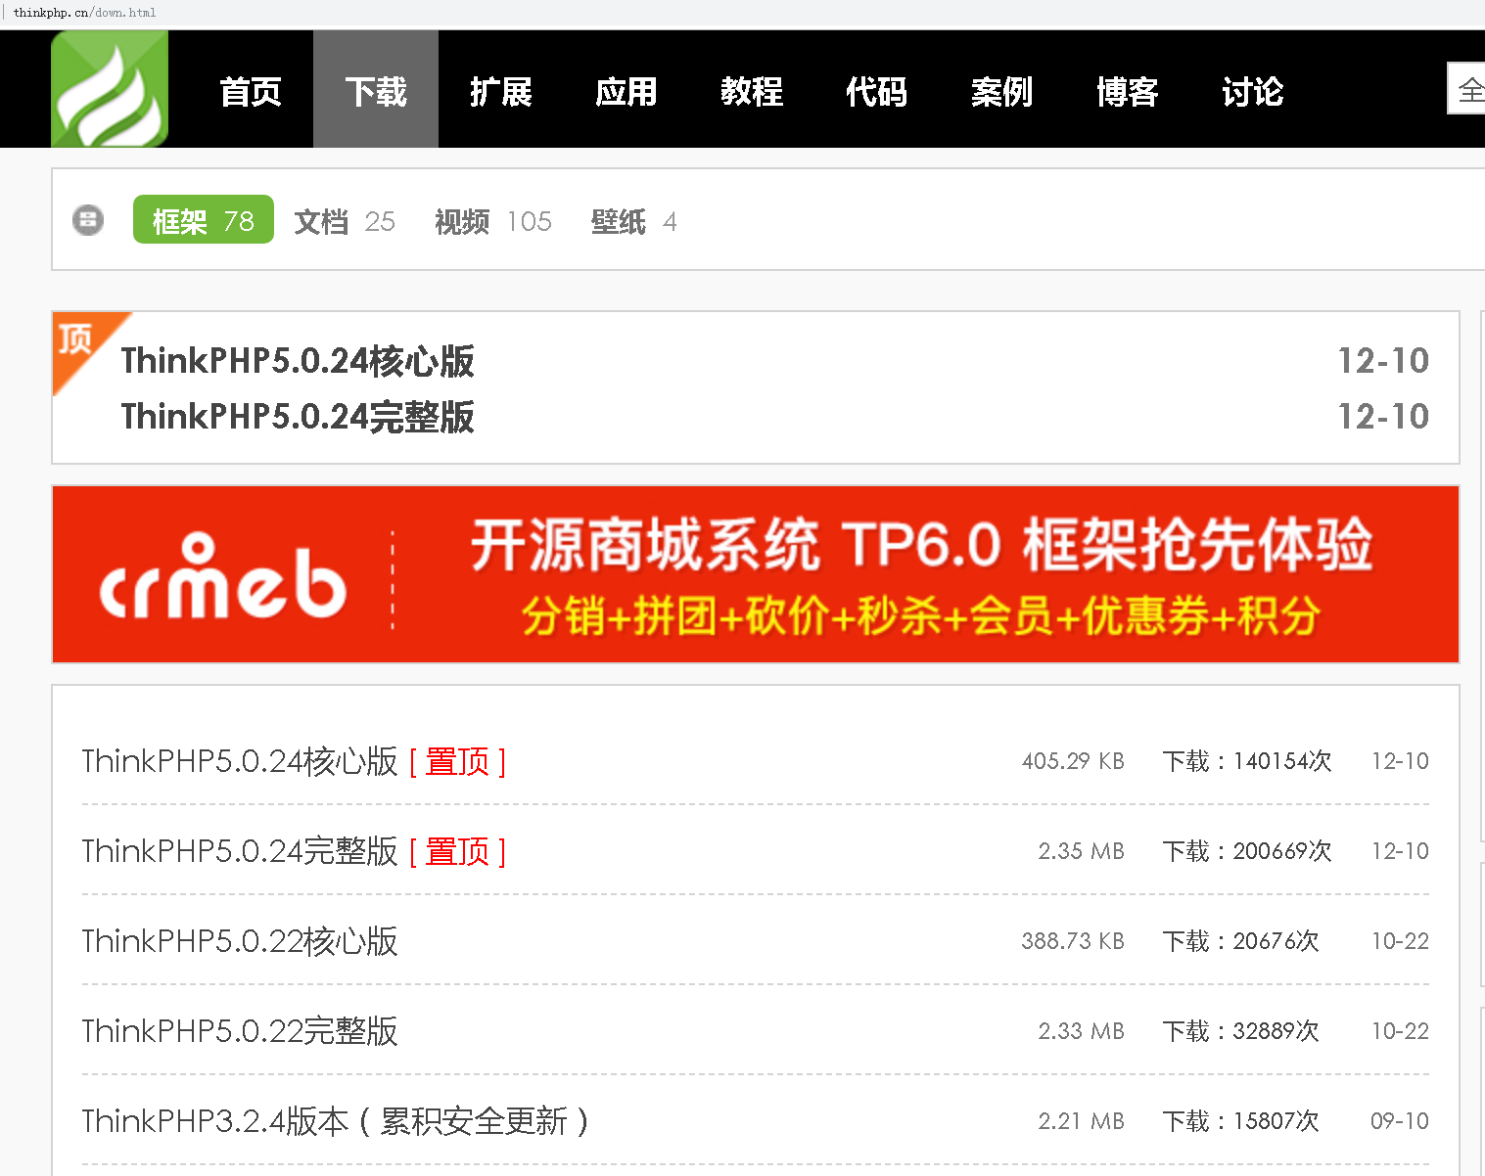Image resolution: width=1485 pixels, height=1176 pixels.
Task: Open the 教程 navigation item
Action: 752,91
